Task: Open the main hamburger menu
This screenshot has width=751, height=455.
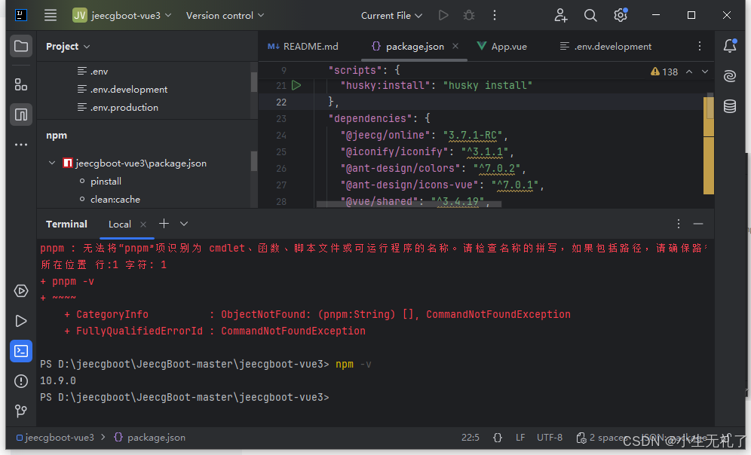Action: [51, 15]
